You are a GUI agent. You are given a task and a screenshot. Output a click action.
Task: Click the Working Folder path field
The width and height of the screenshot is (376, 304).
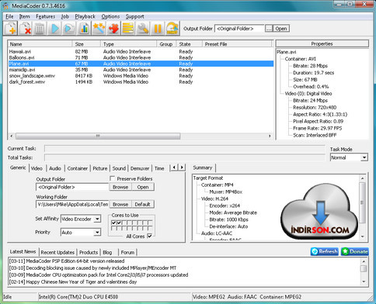(x=72, y=204)
